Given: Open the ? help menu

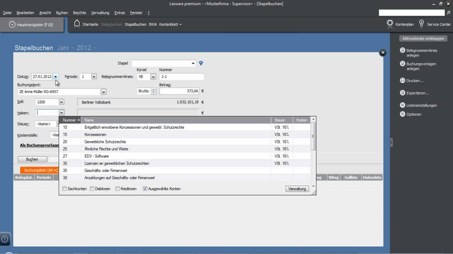Looking at the screenshot, I should pyautogui.click(x=149, y=13).
